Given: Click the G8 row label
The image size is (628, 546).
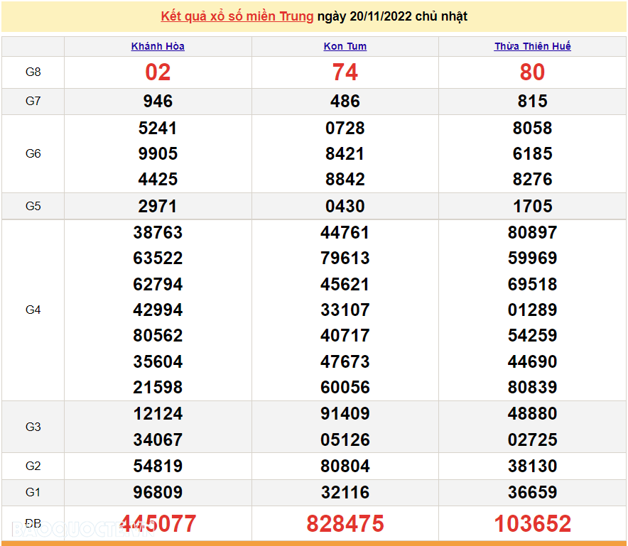Looking at the screenshot, I should (33, 72).
